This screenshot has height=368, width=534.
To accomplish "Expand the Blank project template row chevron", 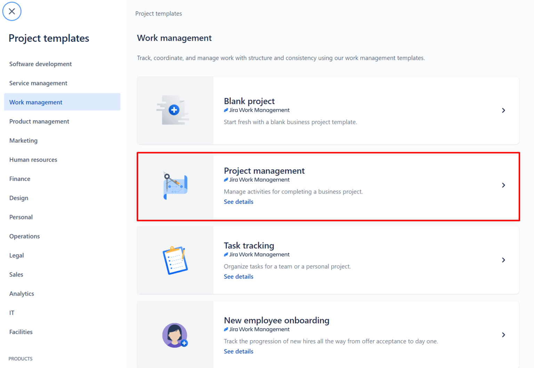I will [x=503, y=110].
